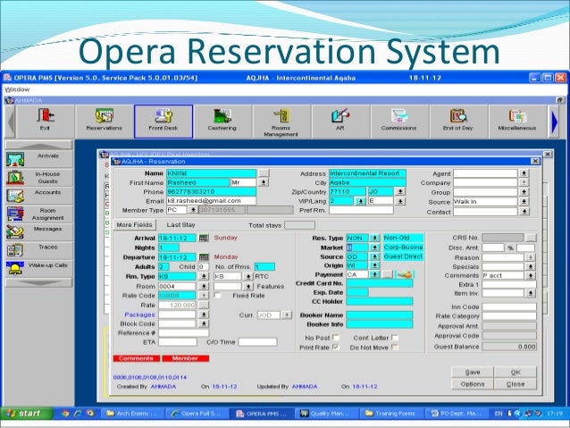Image resolution: width=570 pixels, height=428 pixels.
Task: Click the red Member indicator
Action: click(x=186, y=358)
